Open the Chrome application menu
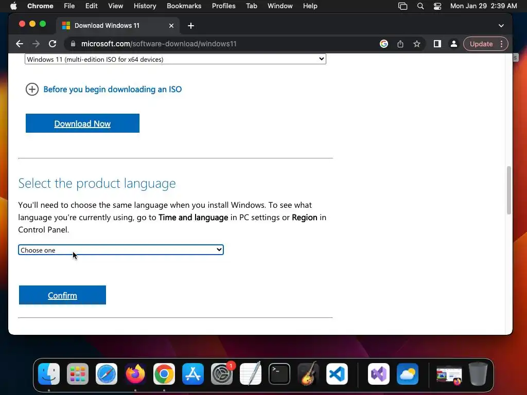This screenshot has width=527, height=395. point(40,6)
